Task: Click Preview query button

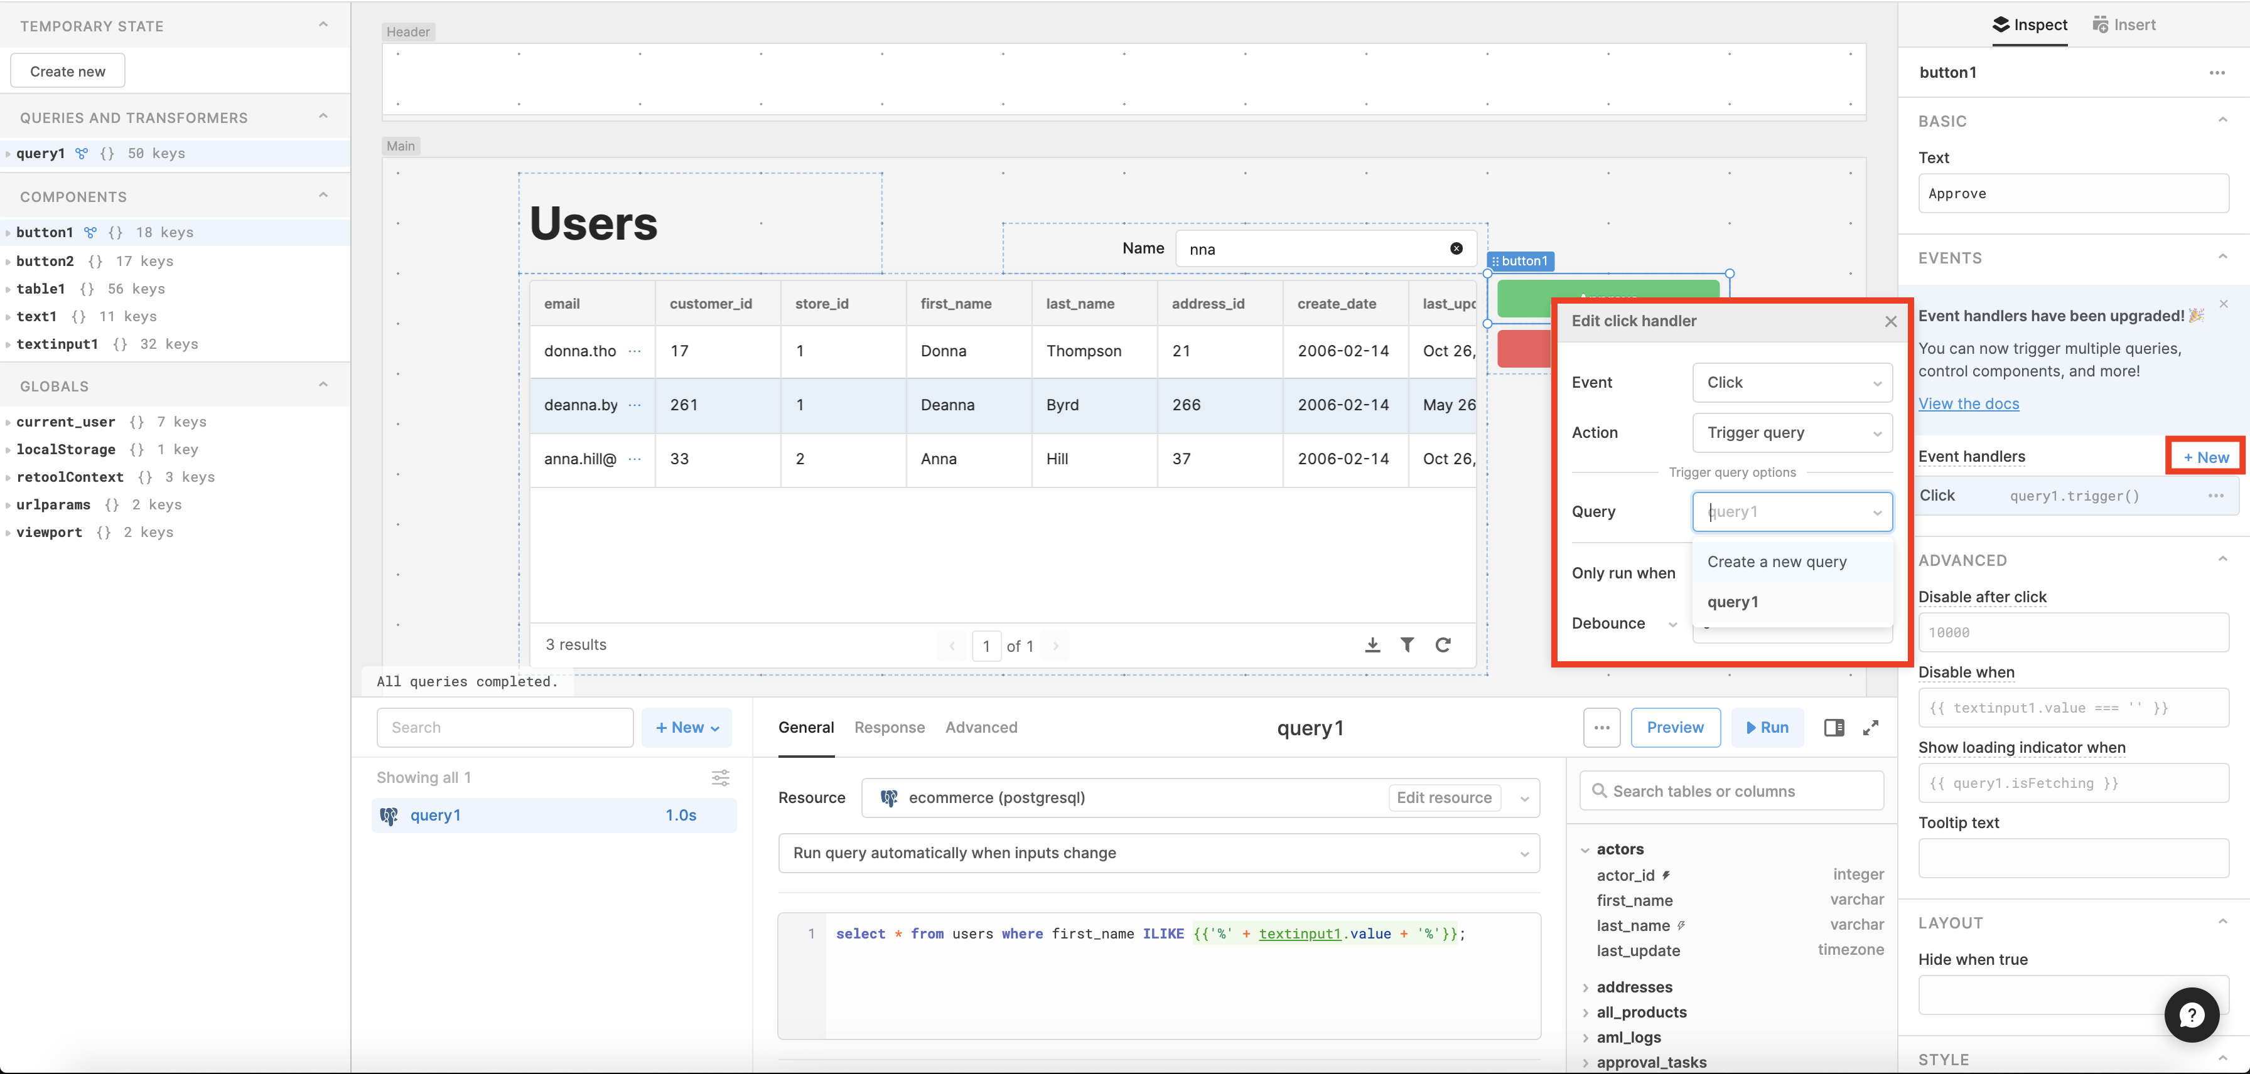Action: pyautogui.click(x=1676, y=728)
